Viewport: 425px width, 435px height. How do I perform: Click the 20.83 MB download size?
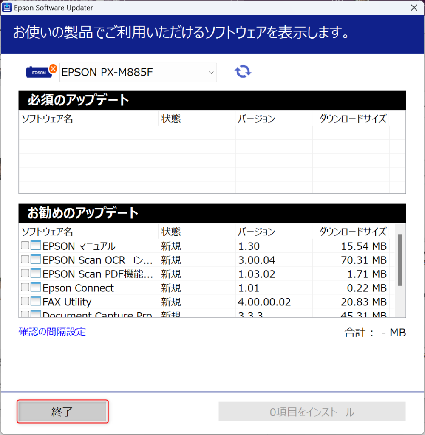[x=364, y=302]
